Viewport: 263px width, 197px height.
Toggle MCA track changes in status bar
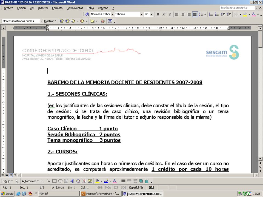click(108, 188)
